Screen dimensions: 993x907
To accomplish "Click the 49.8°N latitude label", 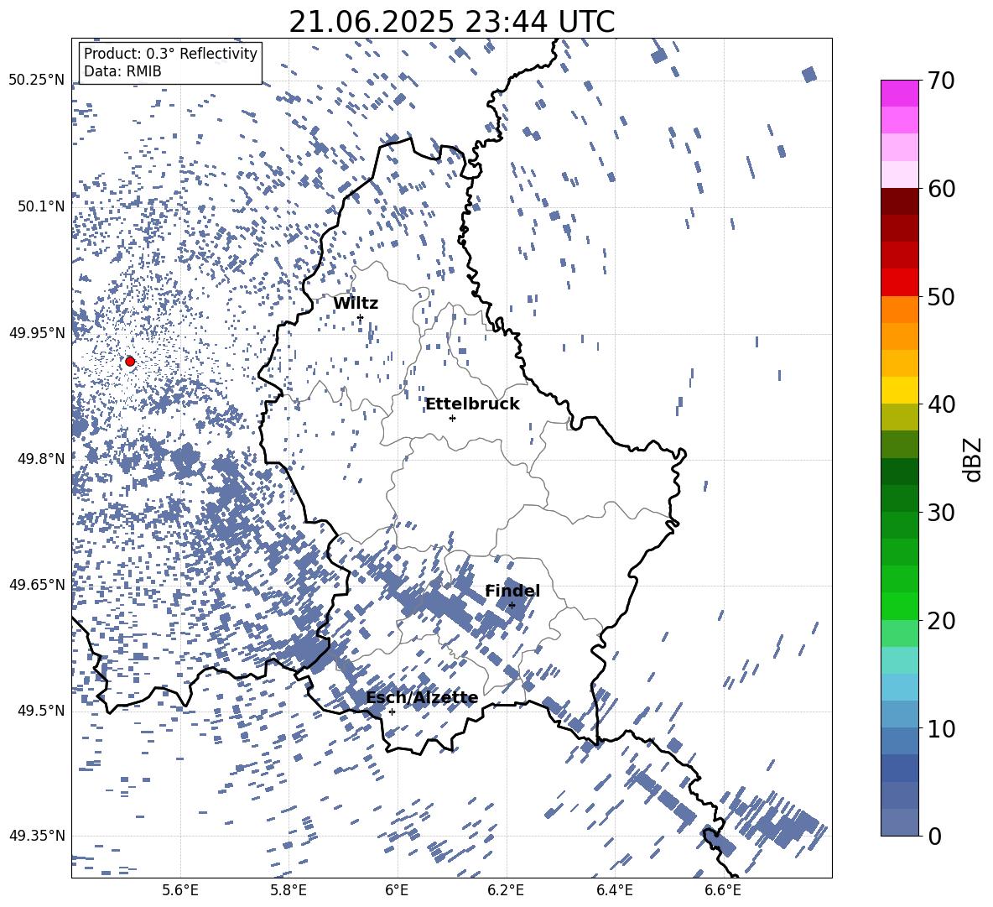I will [41, 459].
